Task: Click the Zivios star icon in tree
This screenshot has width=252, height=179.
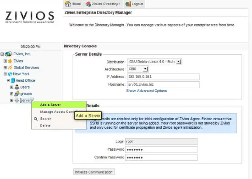Action: tap(10, 61)
